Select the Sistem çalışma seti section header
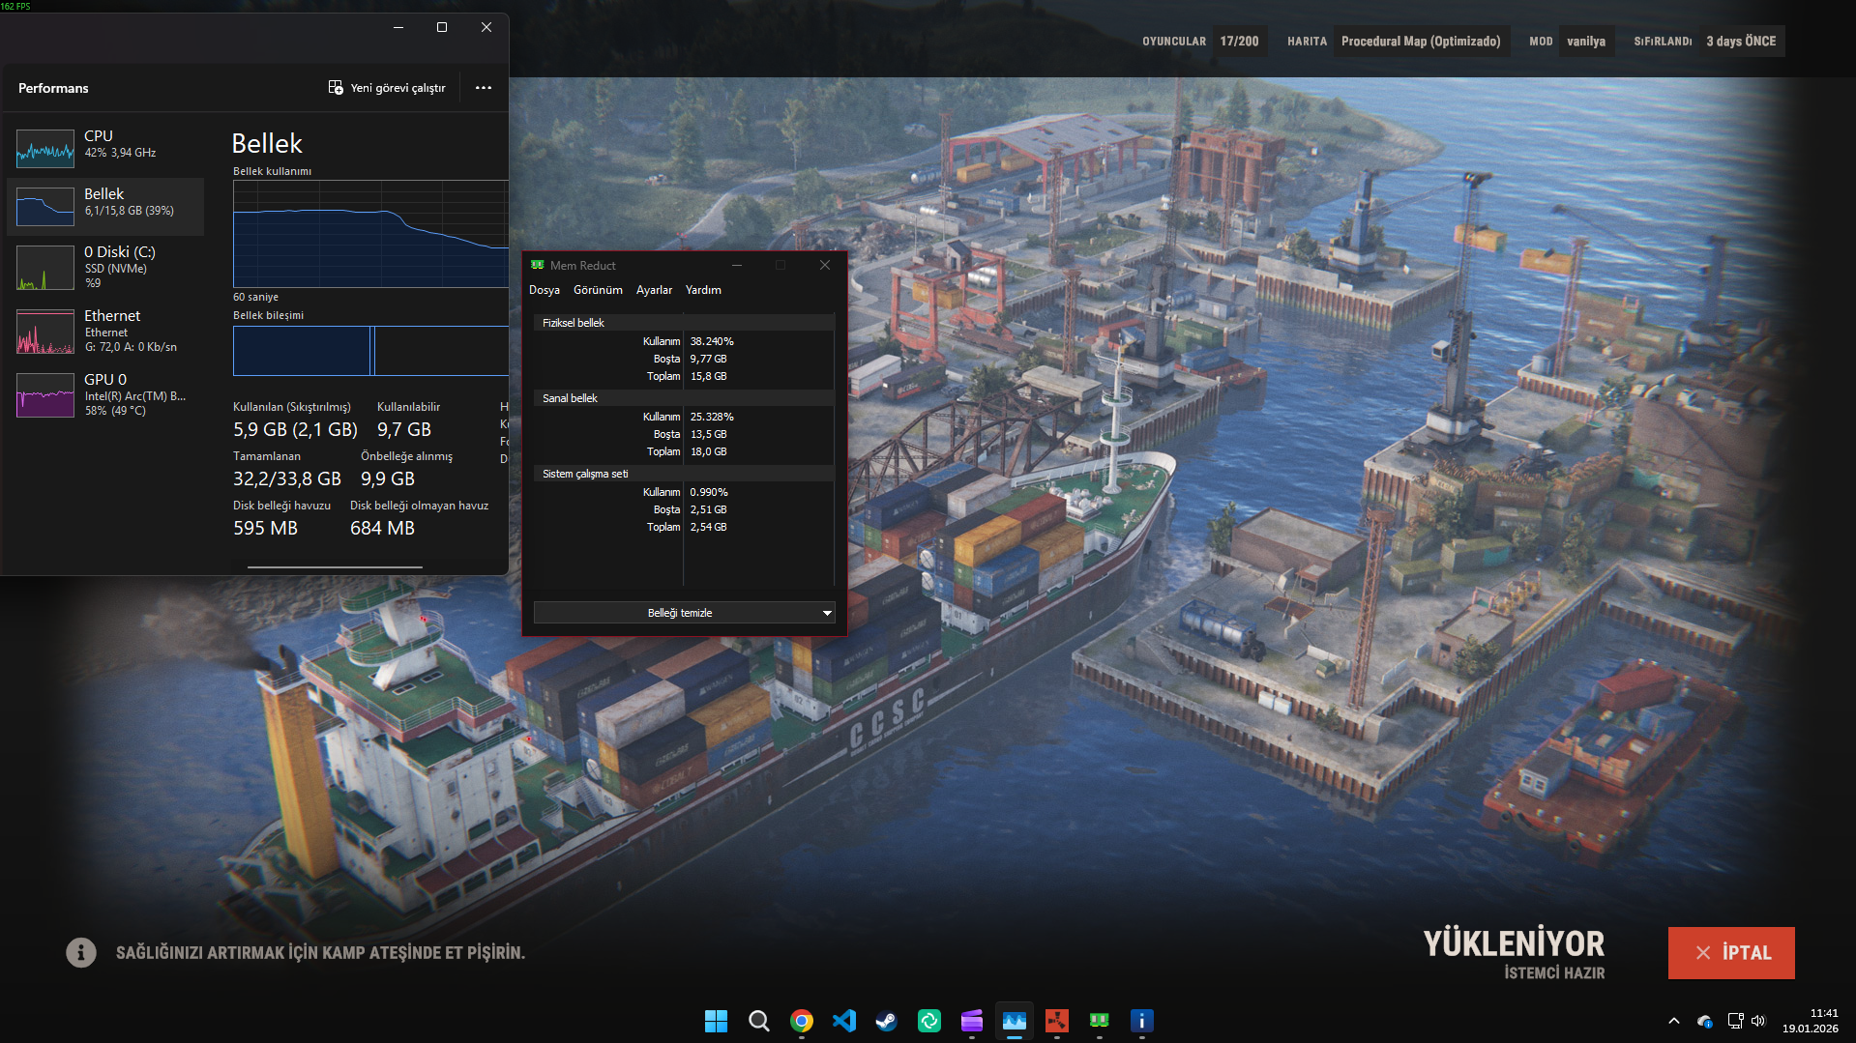Image resolution: width=1856 pixels, height=1043 pixels. [684, 474]
